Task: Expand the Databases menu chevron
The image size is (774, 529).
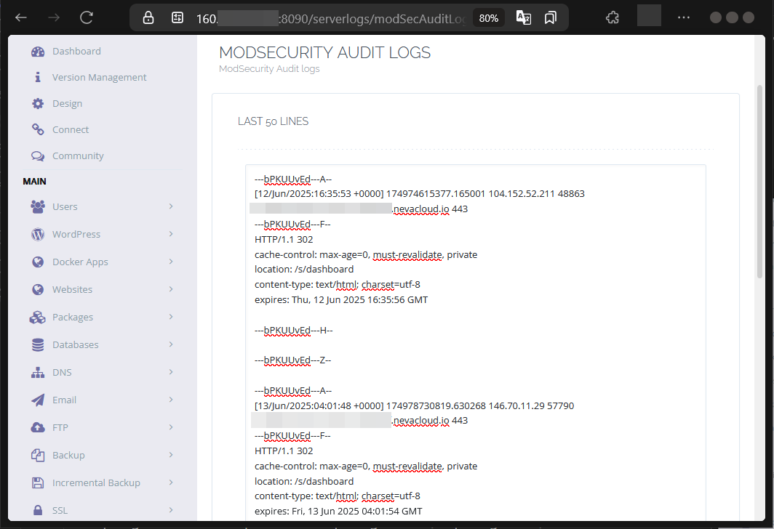Action: pos(171,344)
